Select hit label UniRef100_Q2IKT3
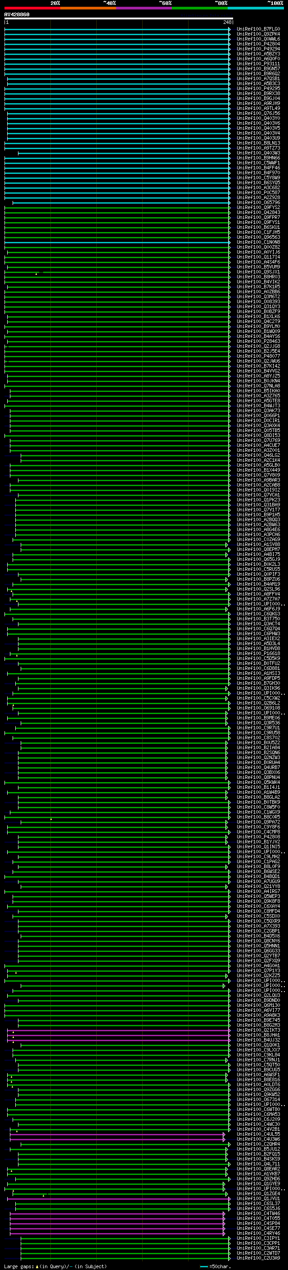Screen dimensions: 288x1270 tap(258, 1030)
